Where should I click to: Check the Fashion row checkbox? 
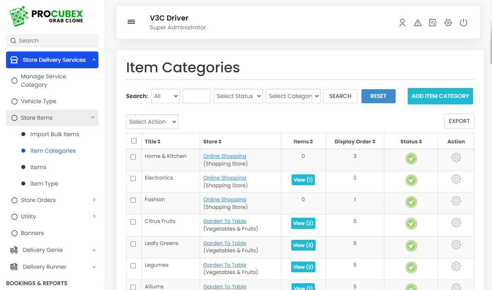(x=133, y=200)
